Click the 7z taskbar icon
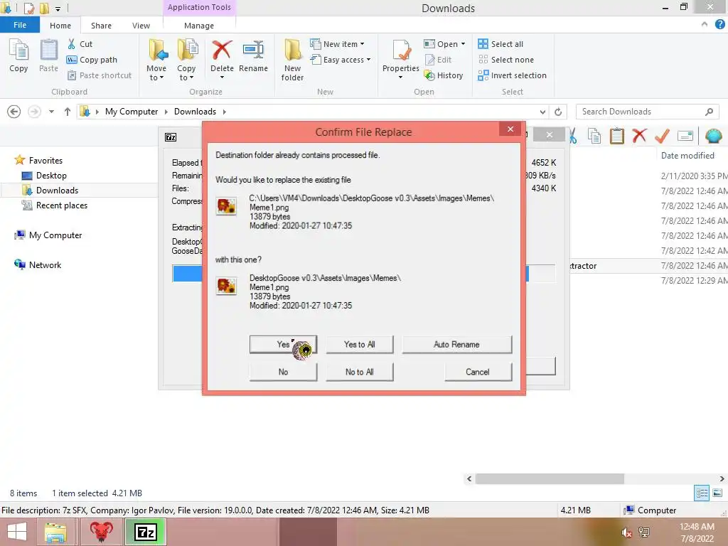The image size is (728, 546). tap(145, 532)
